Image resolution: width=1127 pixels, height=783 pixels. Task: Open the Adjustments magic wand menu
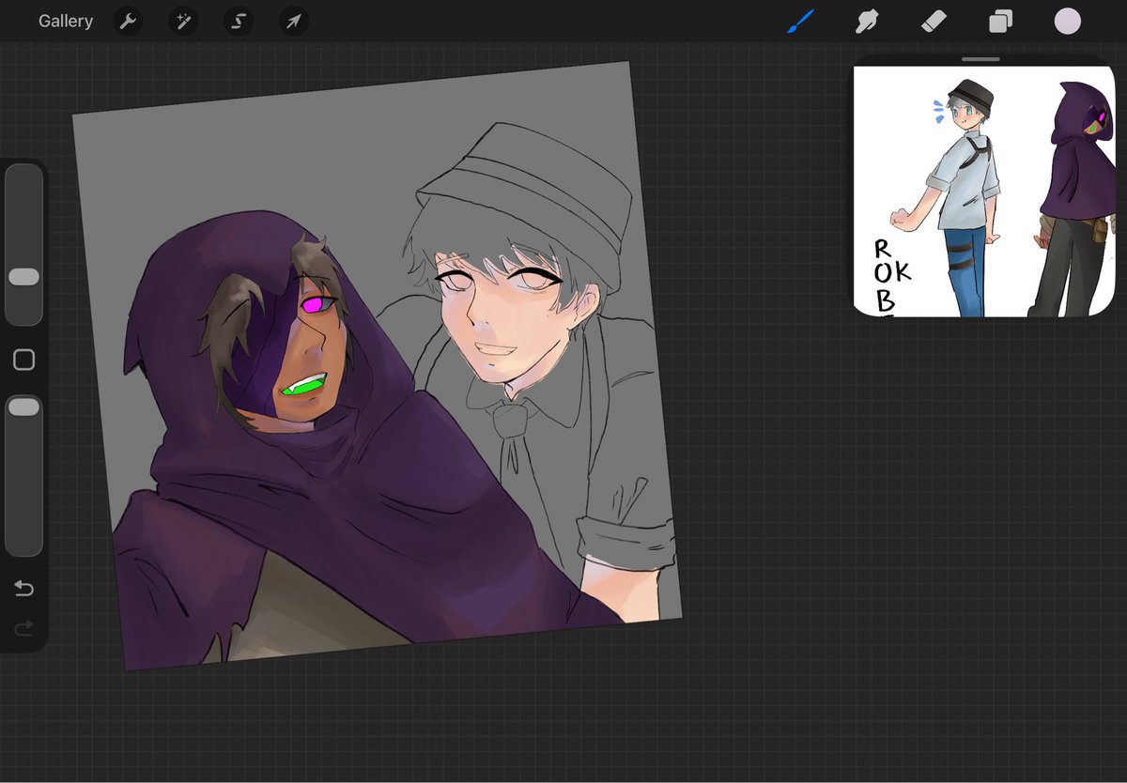click(x=183, y=21)
